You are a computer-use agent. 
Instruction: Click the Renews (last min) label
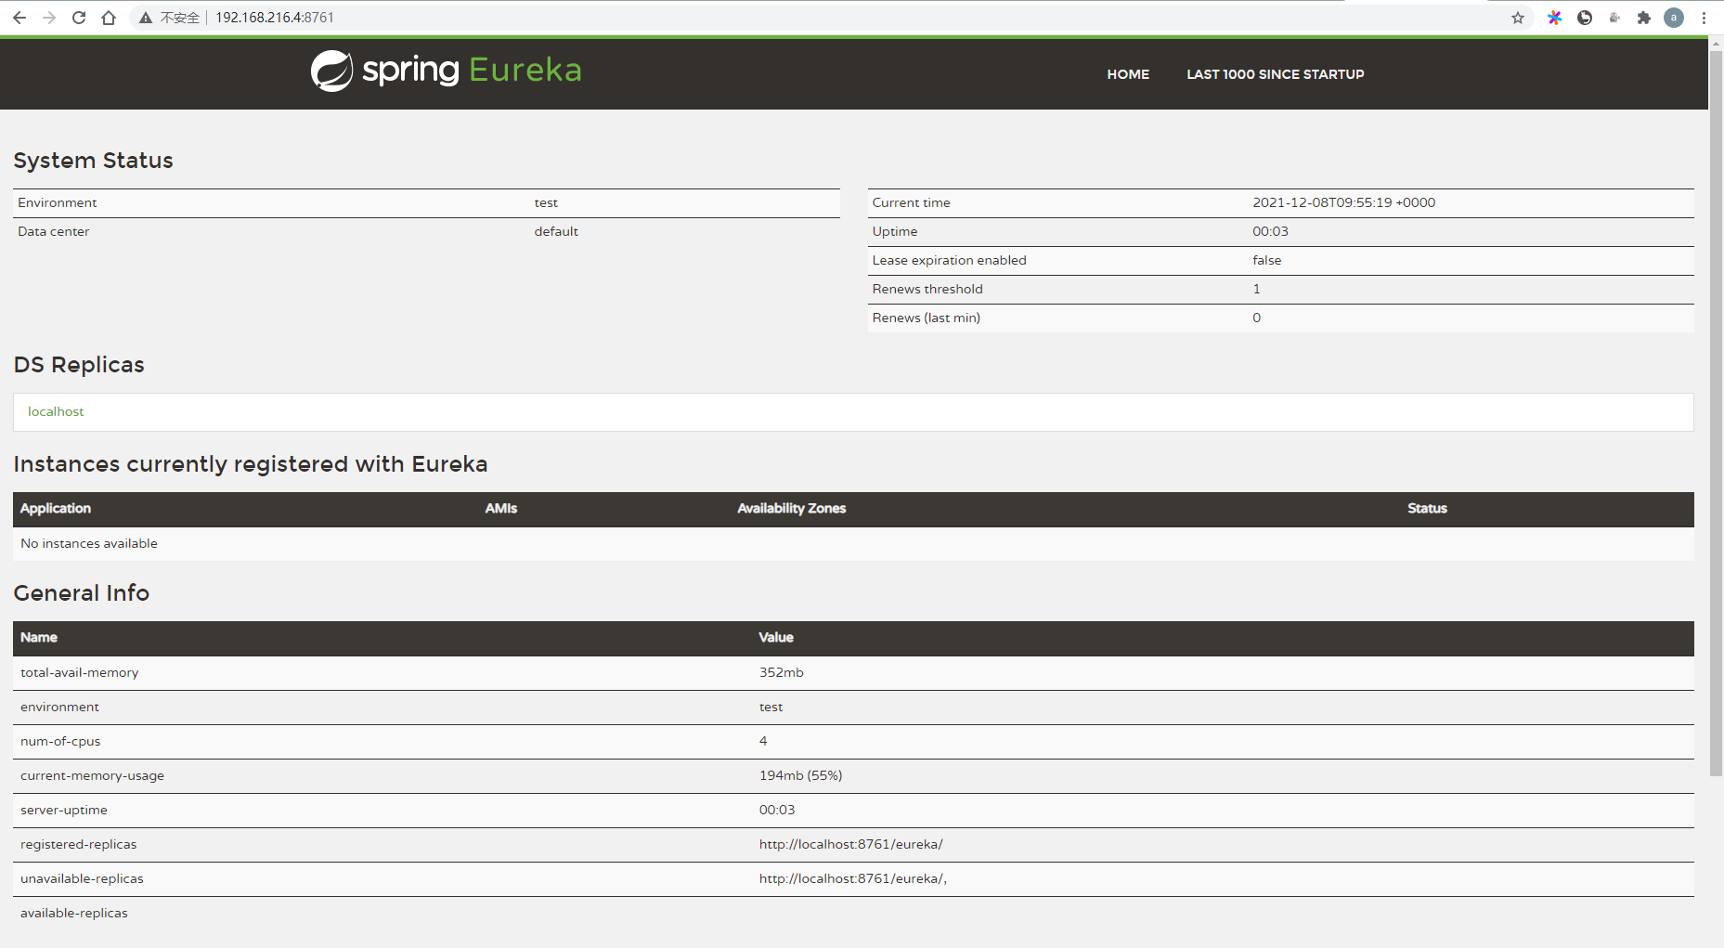(x=926, y=318)
